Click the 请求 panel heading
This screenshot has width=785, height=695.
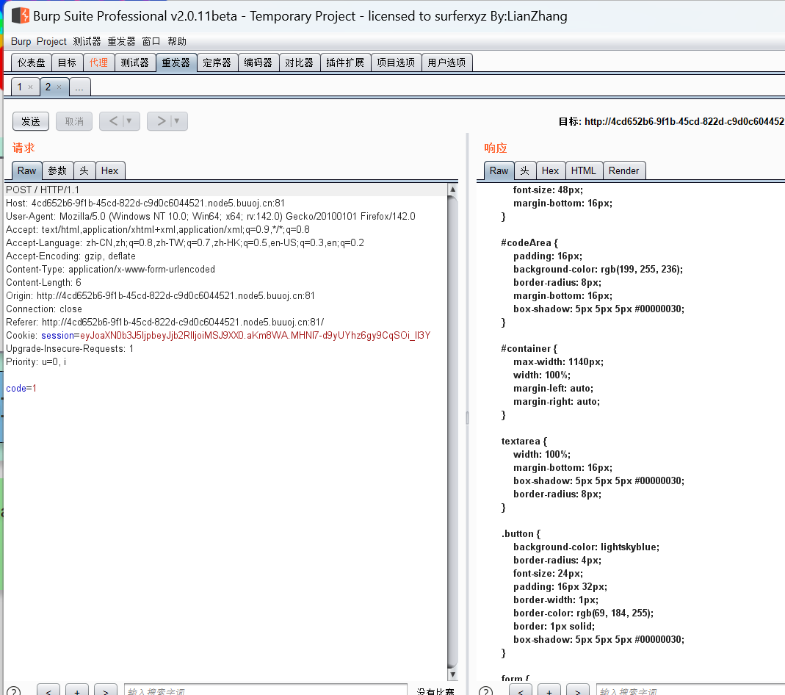(x=23, y=148)
